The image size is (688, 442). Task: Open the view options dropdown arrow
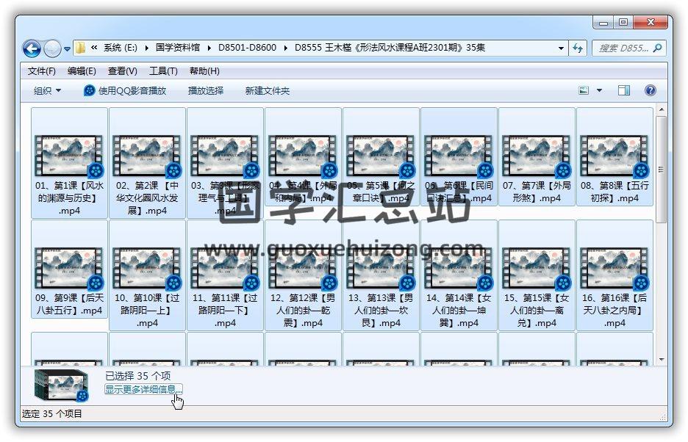pyautogui.click(x=599, y=90)
